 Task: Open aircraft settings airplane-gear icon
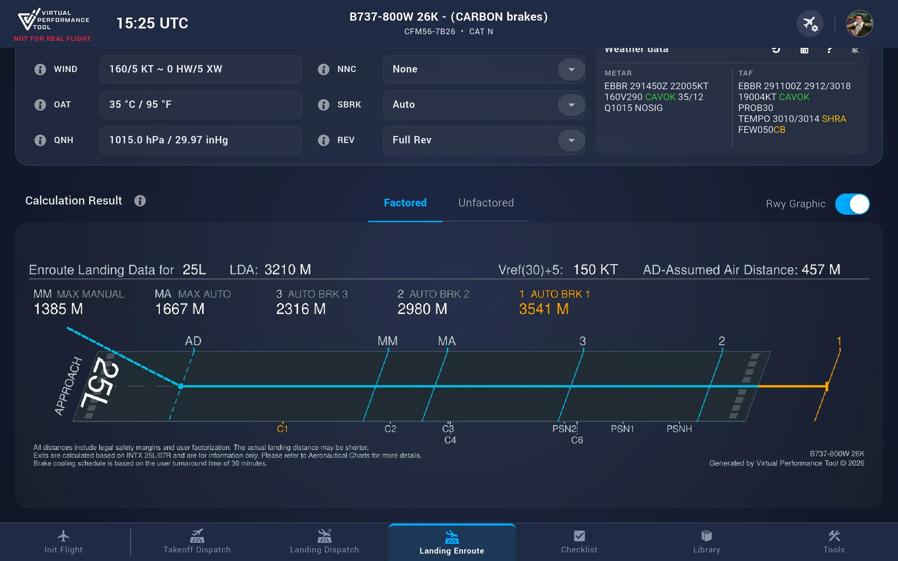click(x=810, y=24)
